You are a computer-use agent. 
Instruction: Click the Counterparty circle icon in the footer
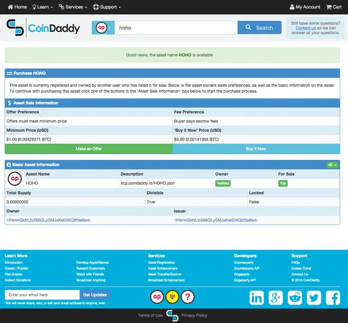click(157, 297)
